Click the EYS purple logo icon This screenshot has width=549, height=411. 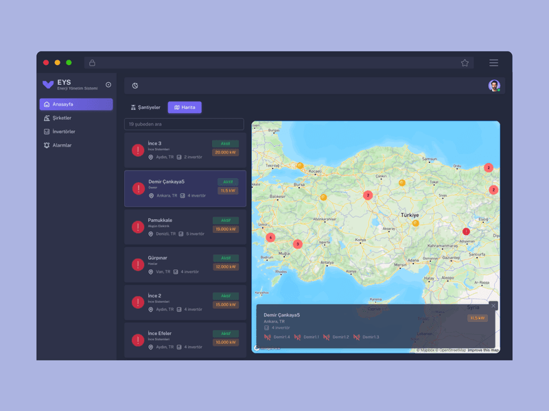(x=47, y=85)
